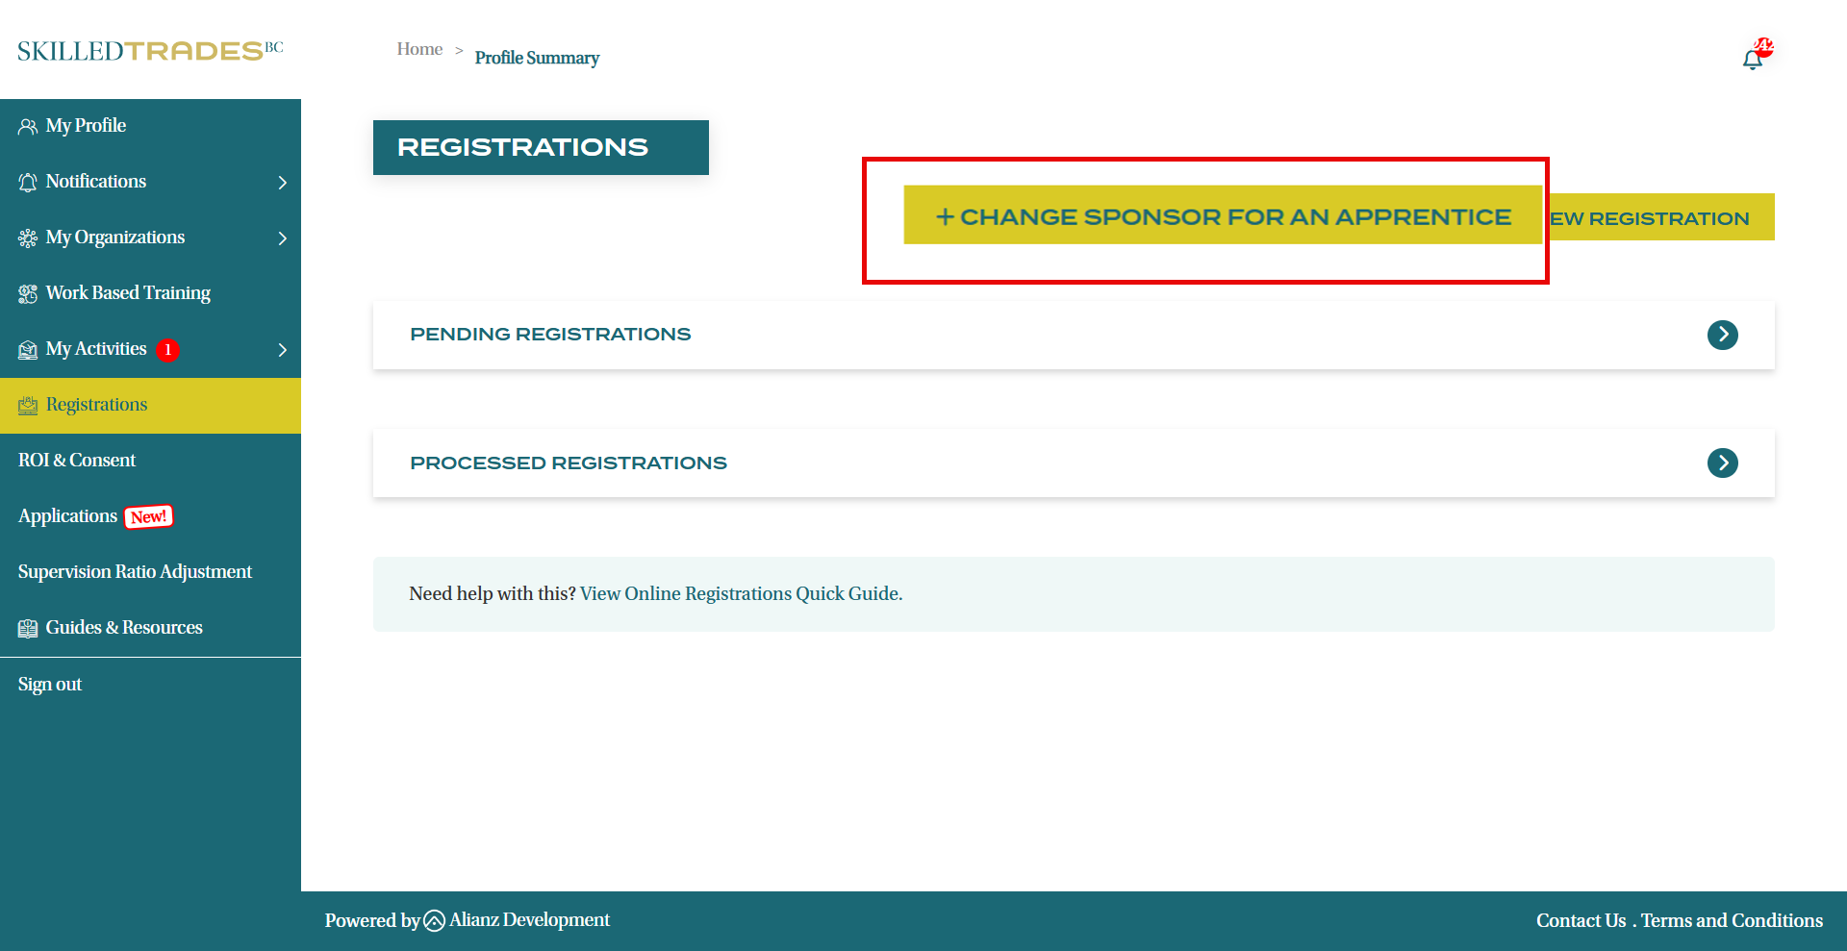Viewport: 1847px width, 951px height.
Task: Open Applications menu item
Action: coord(67,516)
